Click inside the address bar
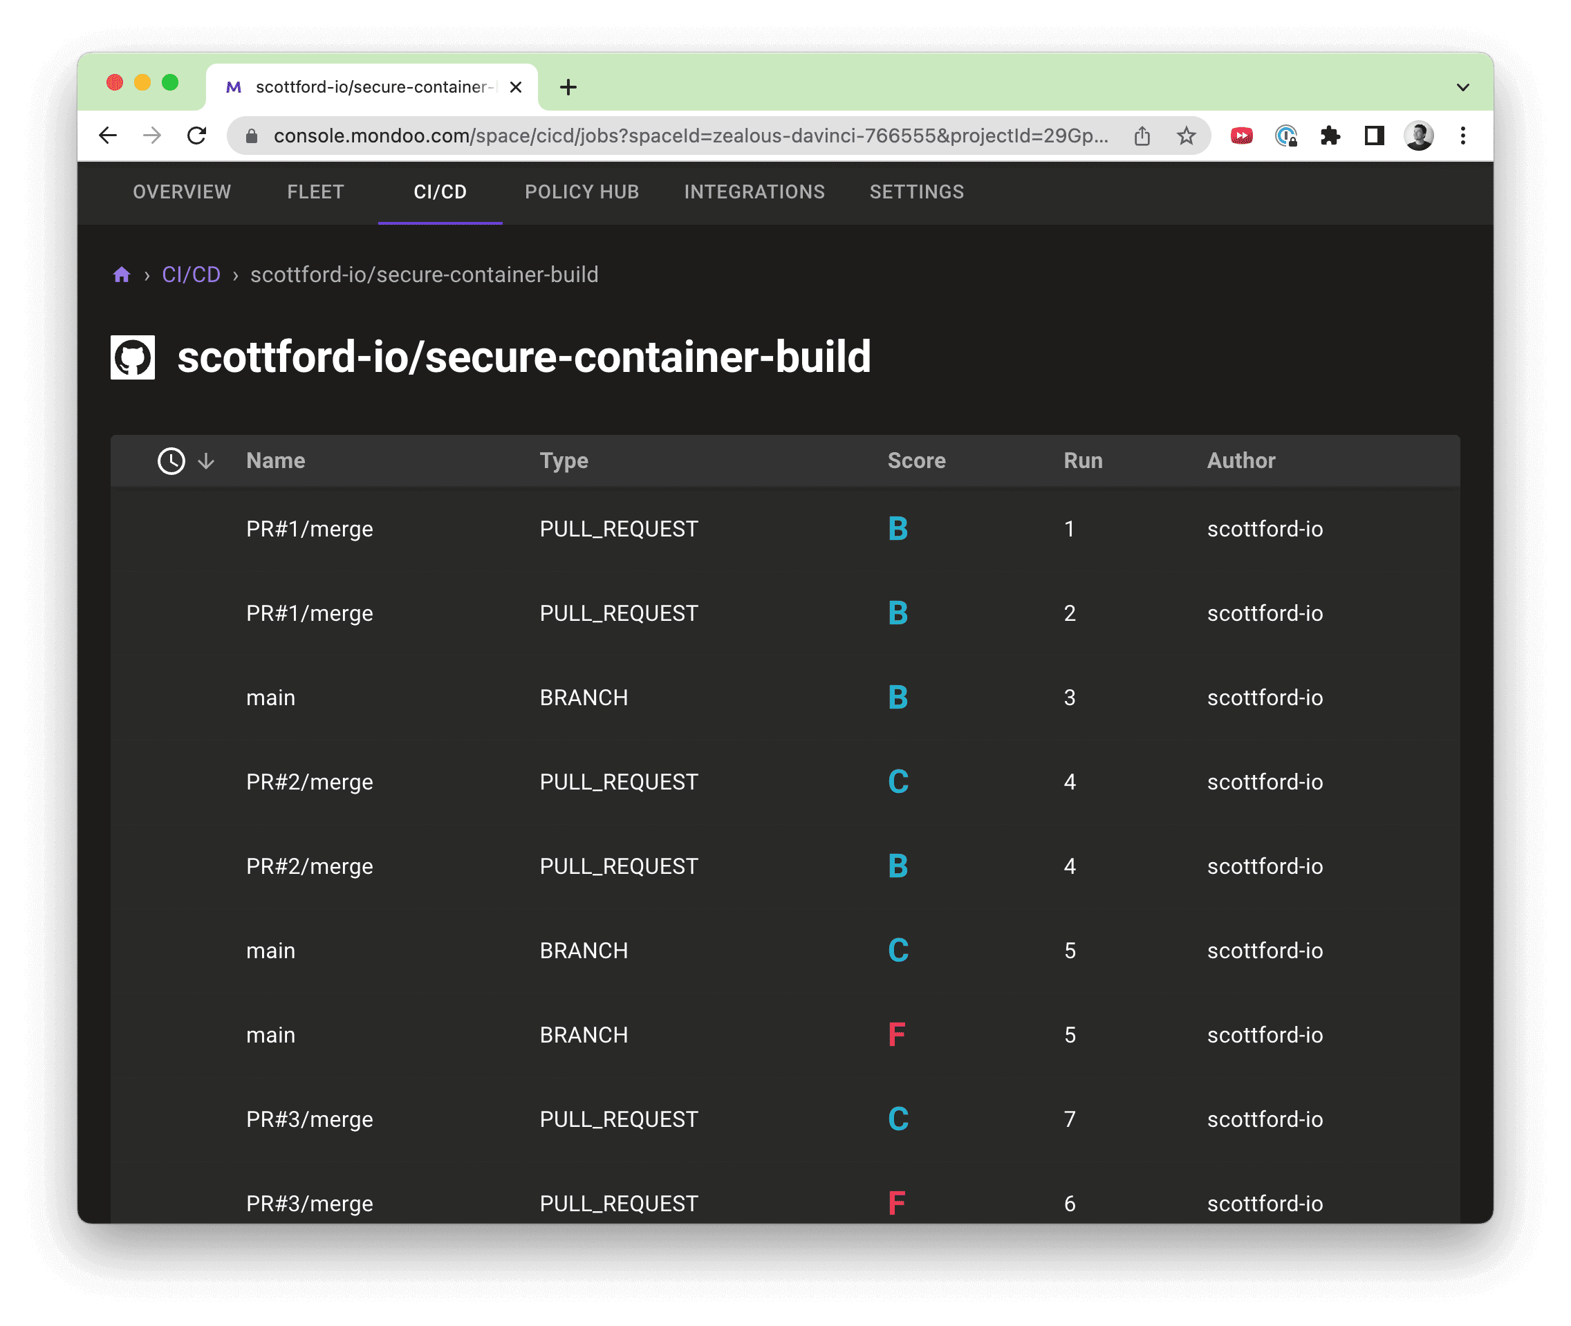Image resolution: width=1571 pixels, height=1326 pixels. pyautogui.click(x=676, y=136)
